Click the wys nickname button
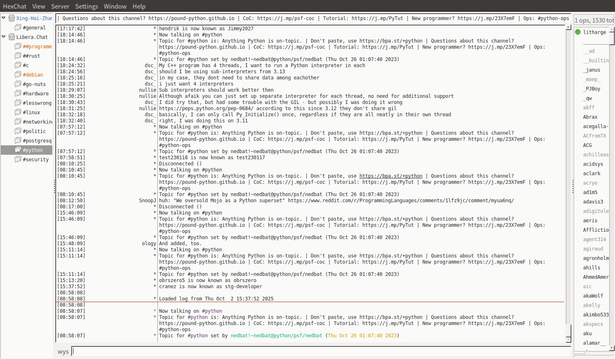615x359 pixels. (x=63, y=352)
